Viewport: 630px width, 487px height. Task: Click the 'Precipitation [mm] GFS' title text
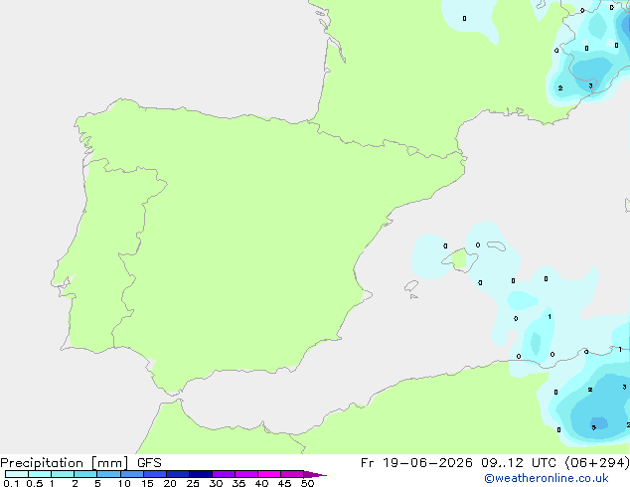click(x=80, y=463)
